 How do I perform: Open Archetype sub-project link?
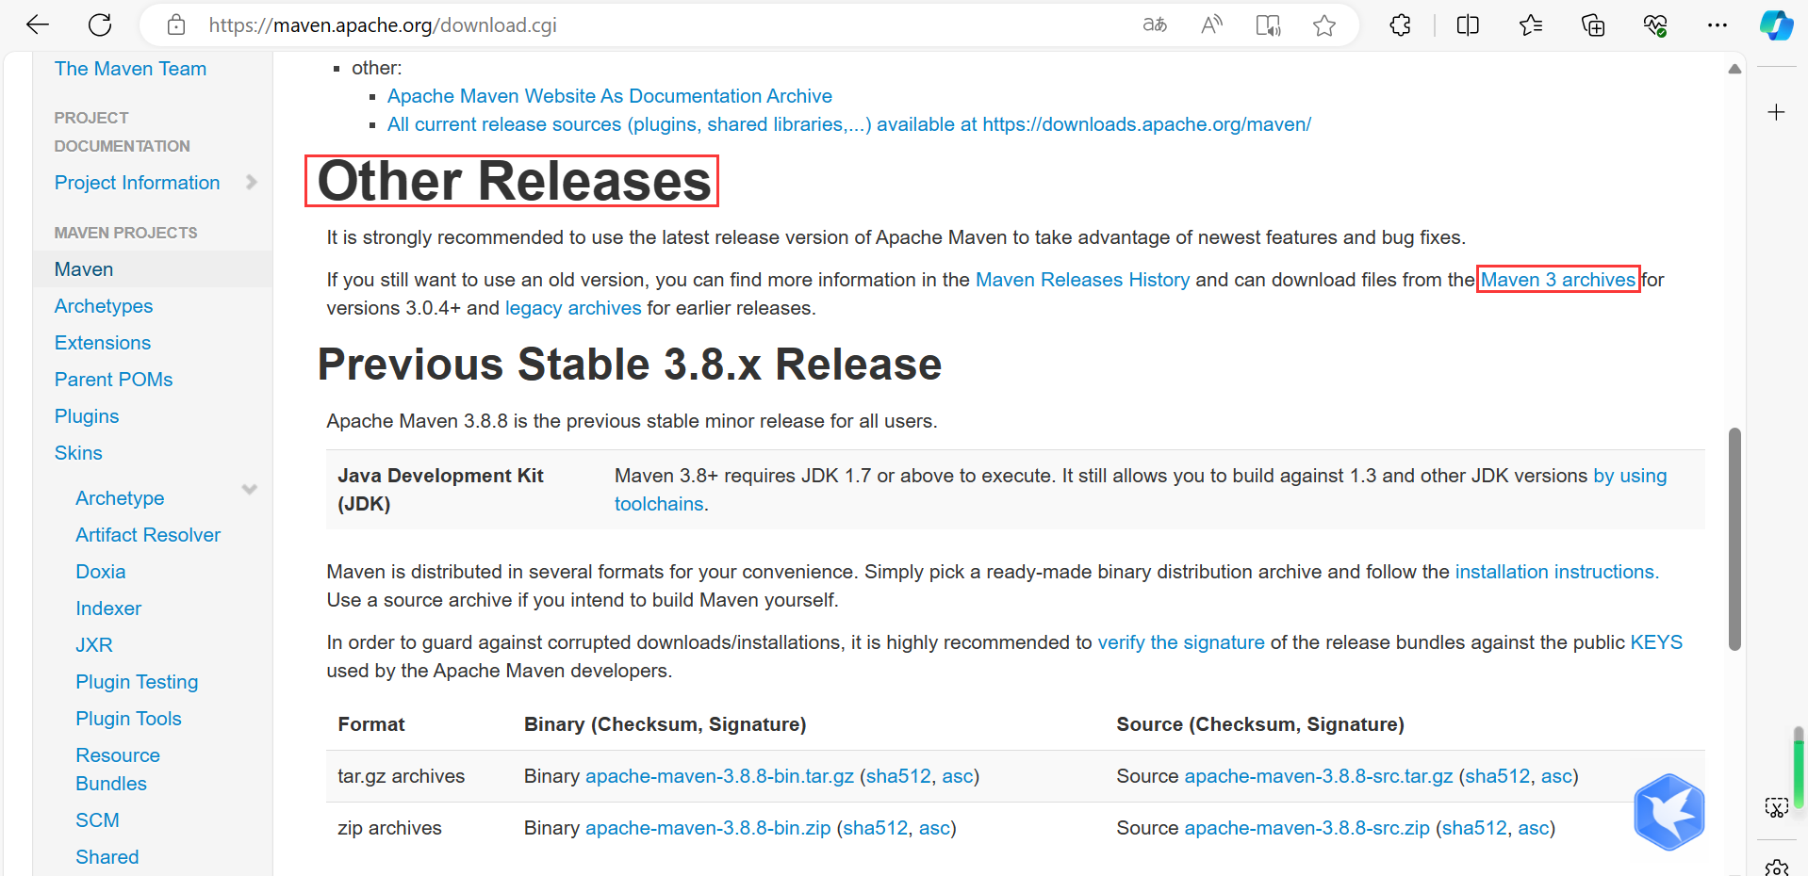click(120, 498)
